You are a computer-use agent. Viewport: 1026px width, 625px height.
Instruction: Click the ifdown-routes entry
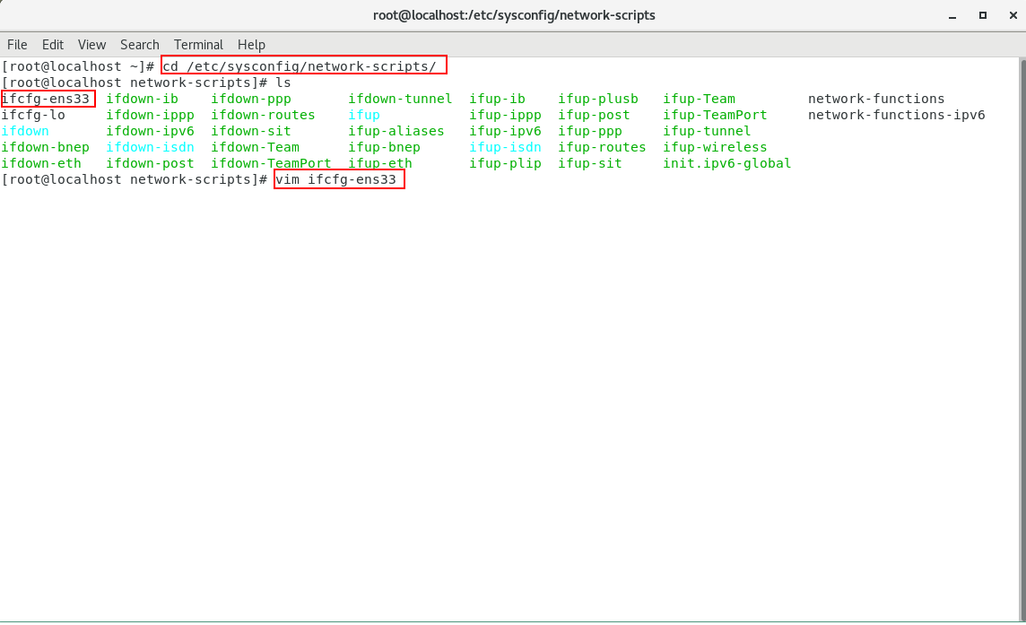[263, 115]
